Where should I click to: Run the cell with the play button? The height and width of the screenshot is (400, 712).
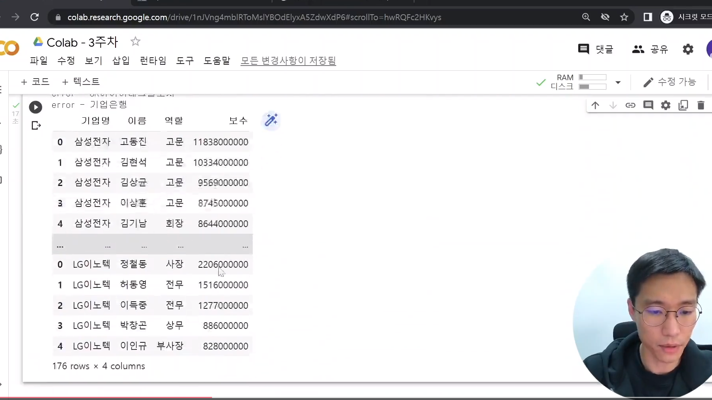click(36, 107)
